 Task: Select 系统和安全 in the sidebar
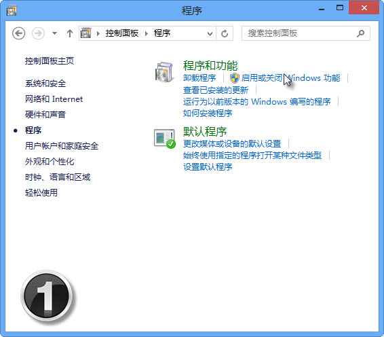(x=45, y=84)
